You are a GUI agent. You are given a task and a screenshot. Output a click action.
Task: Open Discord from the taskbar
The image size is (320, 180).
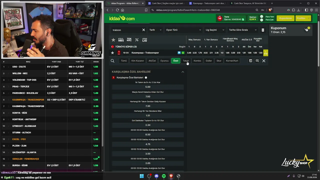tap(156, 176)
